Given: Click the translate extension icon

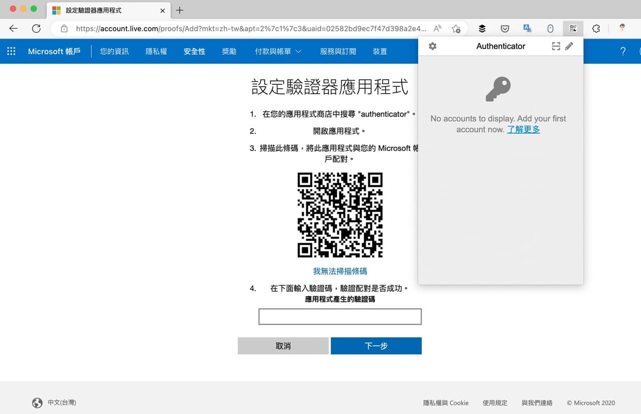Looking at the screenshot, I should click(527, 29).
